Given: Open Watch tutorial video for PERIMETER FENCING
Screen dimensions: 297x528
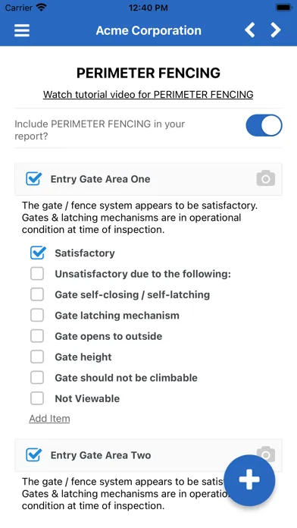Looking at the screenshot, I should click(148, 95).
